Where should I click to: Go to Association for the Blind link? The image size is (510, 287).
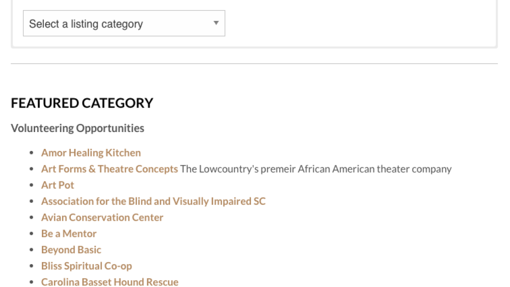pos(153,201)
